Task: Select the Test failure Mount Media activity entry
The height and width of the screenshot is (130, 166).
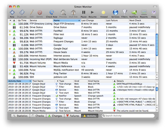Action: 82,111
